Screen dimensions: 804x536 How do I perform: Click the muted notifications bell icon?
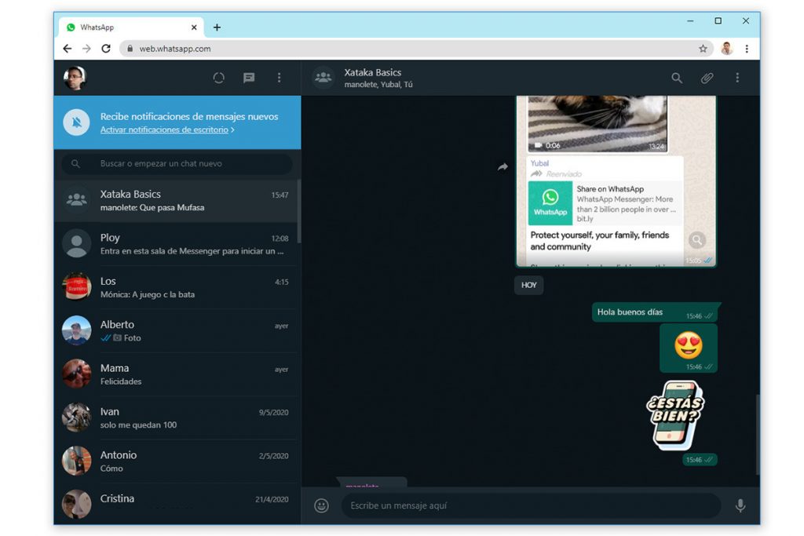tap(76, 122)
